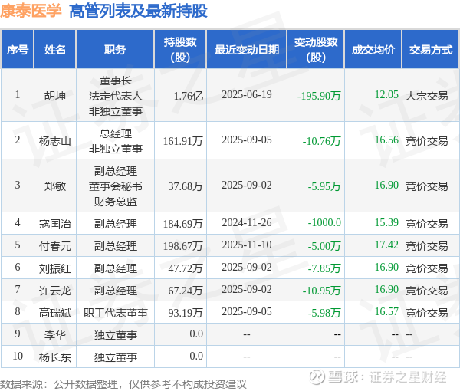Click the 姓名 column header
The width and height of the screenshot is (460, 391).
55,49
